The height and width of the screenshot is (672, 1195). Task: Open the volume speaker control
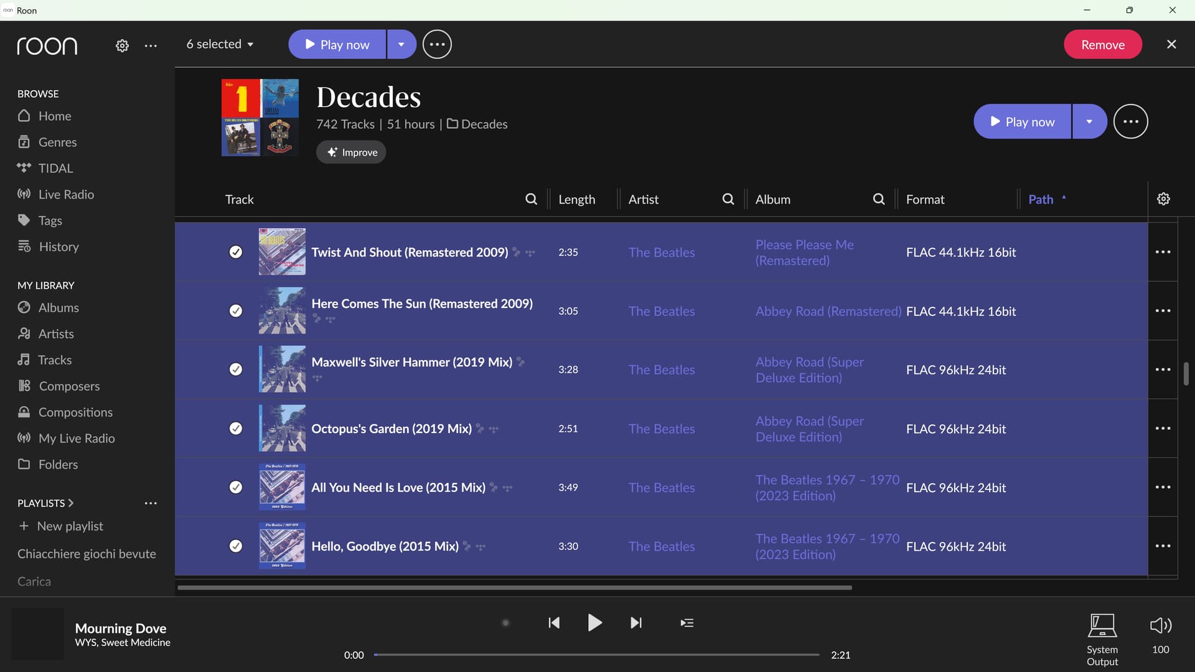[1161, 625]
